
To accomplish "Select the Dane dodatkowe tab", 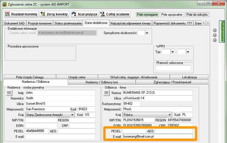I will (96, 23).
